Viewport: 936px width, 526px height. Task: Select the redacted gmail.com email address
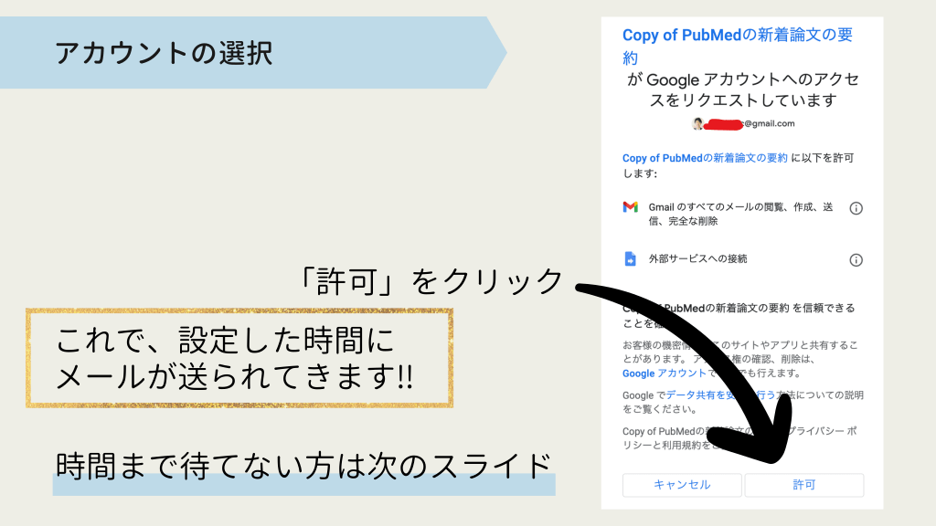click(x=750, y=124)
